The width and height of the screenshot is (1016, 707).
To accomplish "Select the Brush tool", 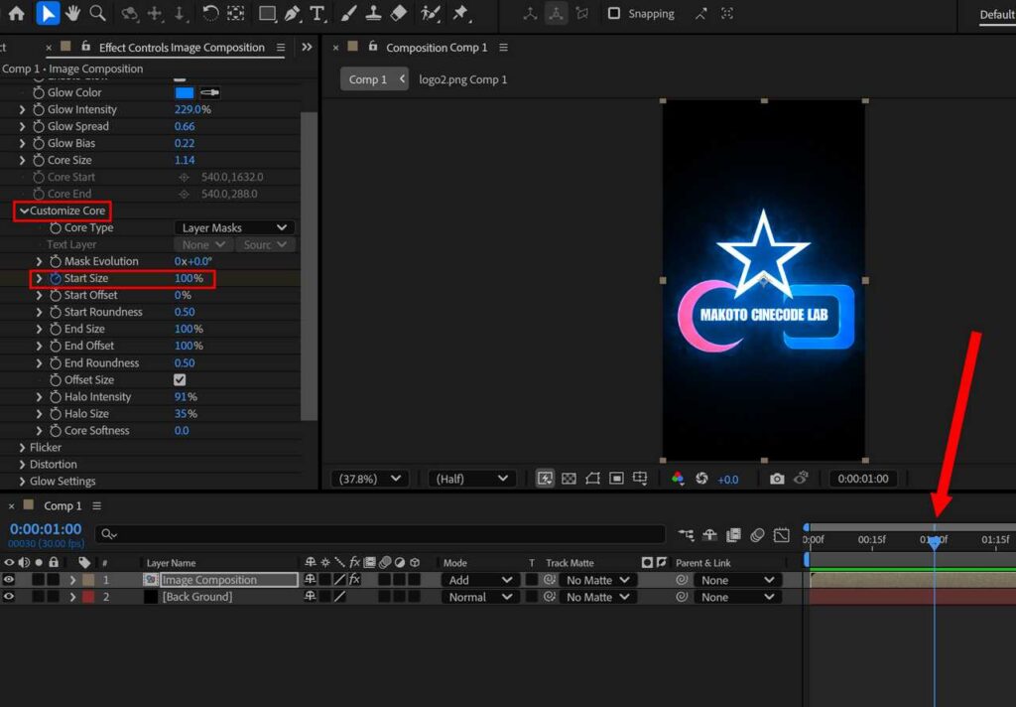I will [348, 13].
